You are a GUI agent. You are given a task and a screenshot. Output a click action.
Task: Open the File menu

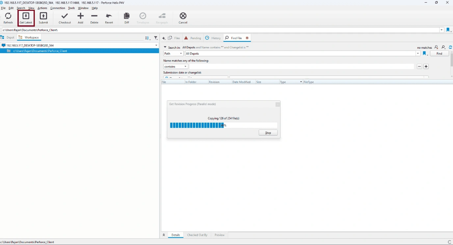tap(3, 8)
